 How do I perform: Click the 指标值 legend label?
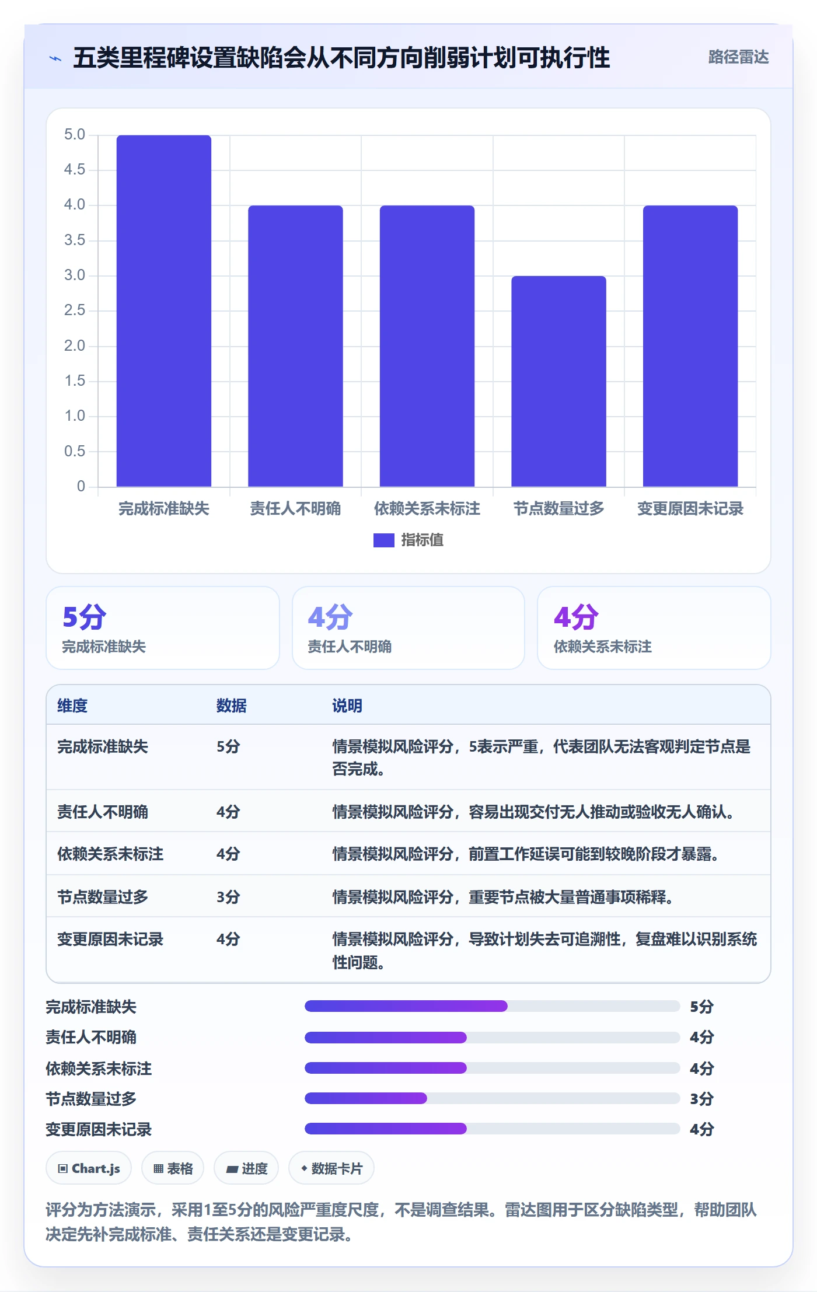click(x=422, y=540)
